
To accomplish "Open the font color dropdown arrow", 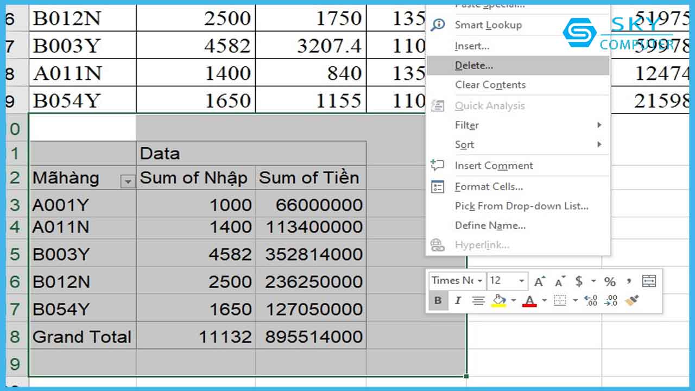I will coord(544,300).
